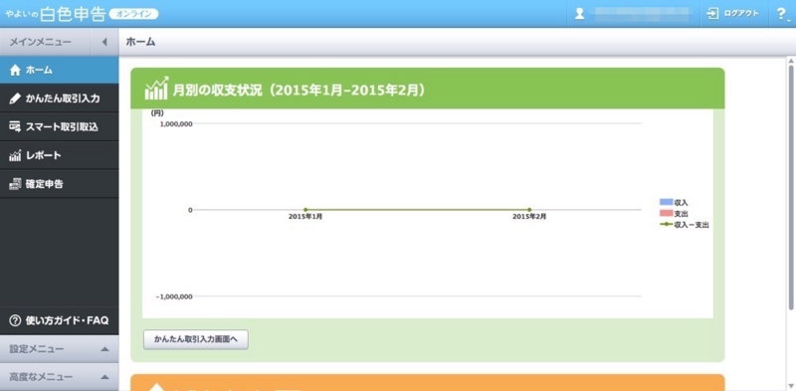Click the かんたん取引入力画面へ button
This screenshot has width=796, height=391.
(x=195, y=339)
